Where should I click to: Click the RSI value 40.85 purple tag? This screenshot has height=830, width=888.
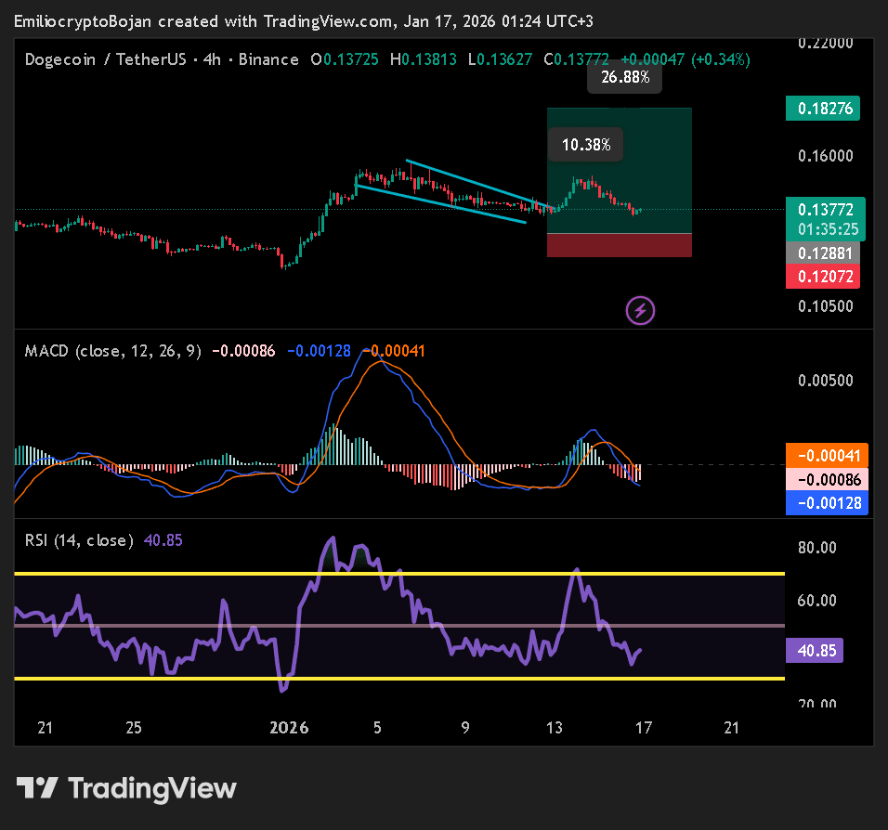pyautogui.click(x=815, y=651)
